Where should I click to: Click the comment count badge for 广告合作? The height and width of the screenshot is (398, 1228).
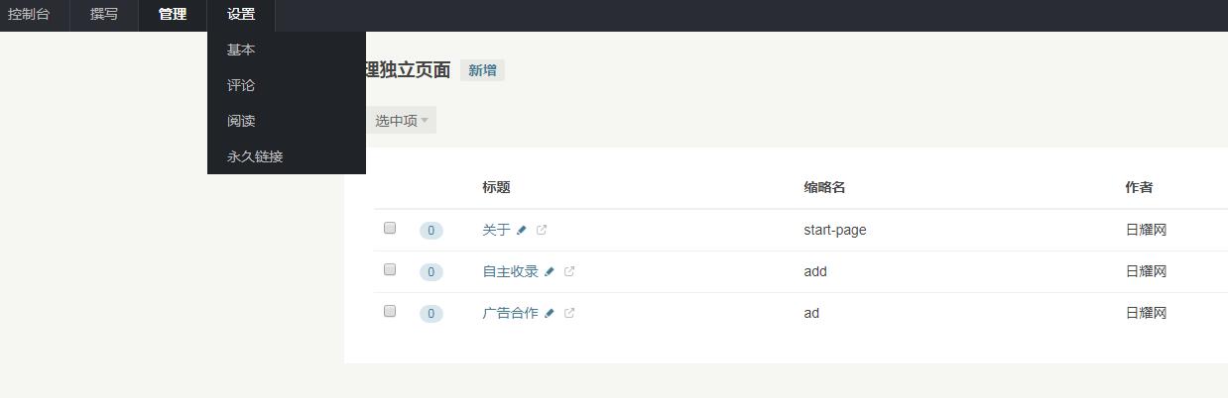coord(430,314)
